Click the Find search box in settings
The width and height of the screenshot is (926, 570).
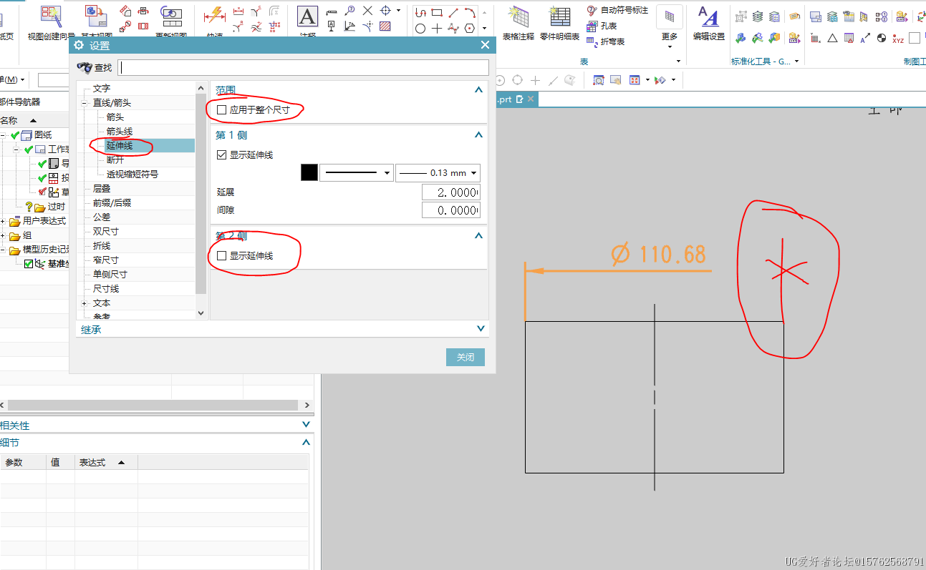[x=303, y=67]
